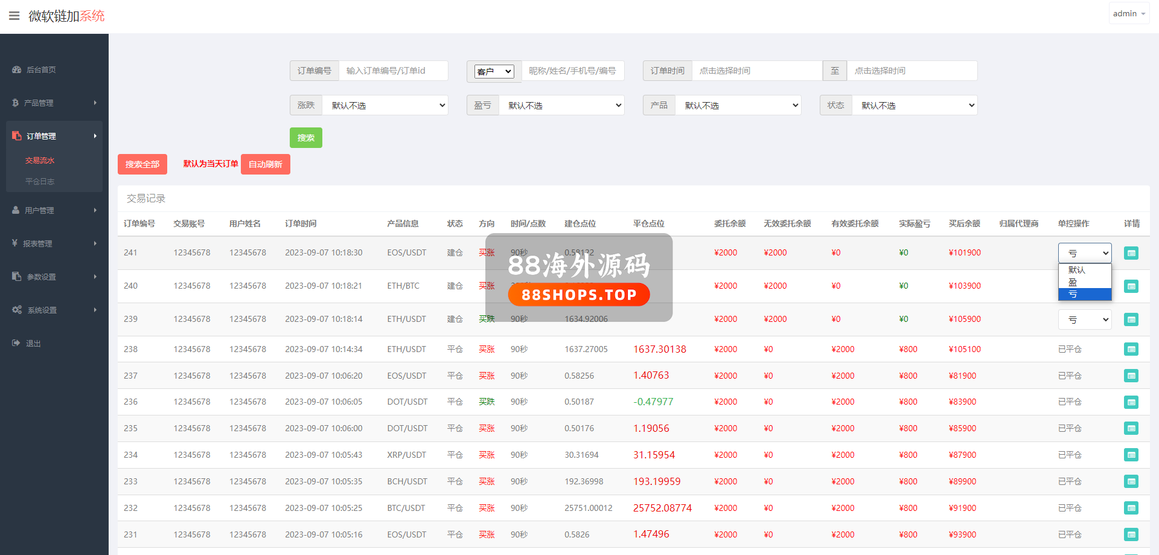Image resolution: width=1159 pixels, height=555 pixels.
Task: Click the hamburger menu icon
Action: point(14,16)
